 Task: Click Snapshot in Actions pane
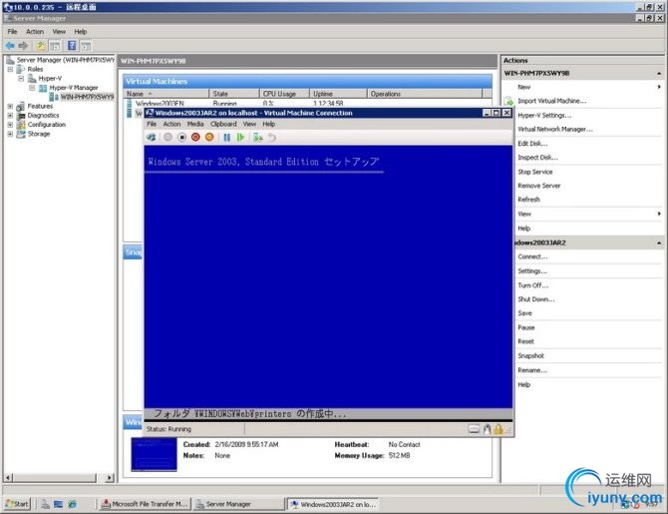tap(530, 356)
